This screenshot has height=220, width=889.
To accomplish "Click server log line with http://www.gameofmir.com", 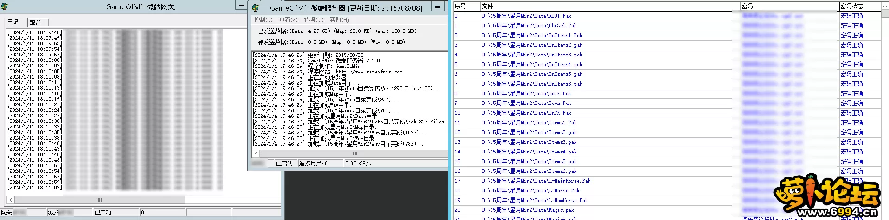I will [328, 72].
